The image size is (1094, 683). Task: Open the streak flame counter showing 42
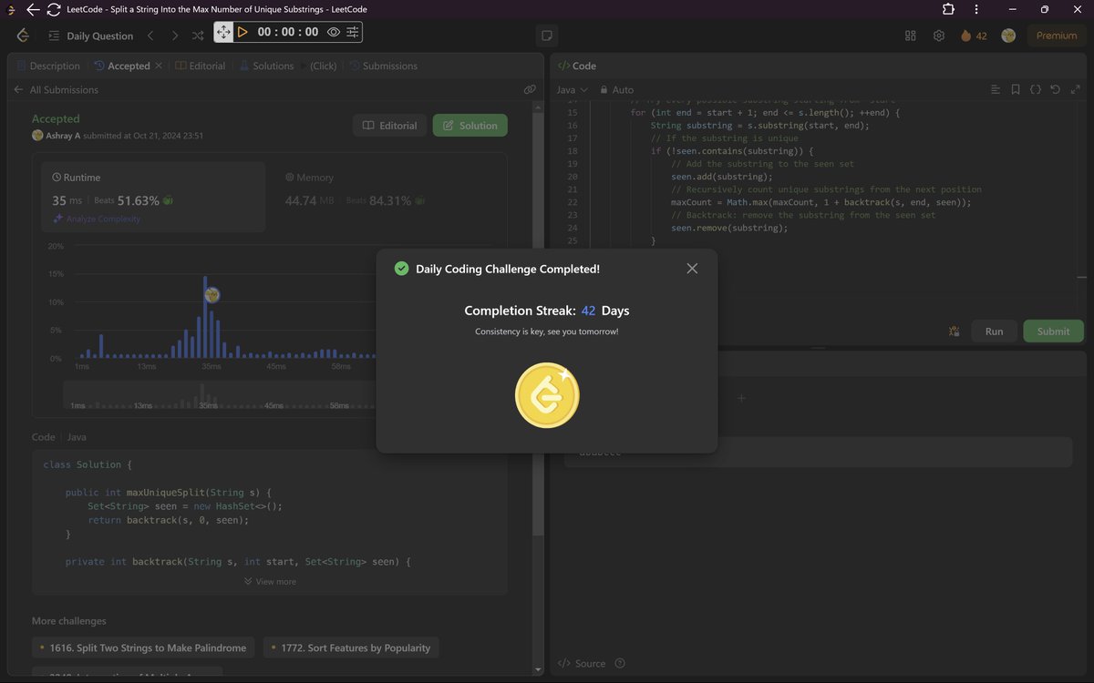pos(974,36)
